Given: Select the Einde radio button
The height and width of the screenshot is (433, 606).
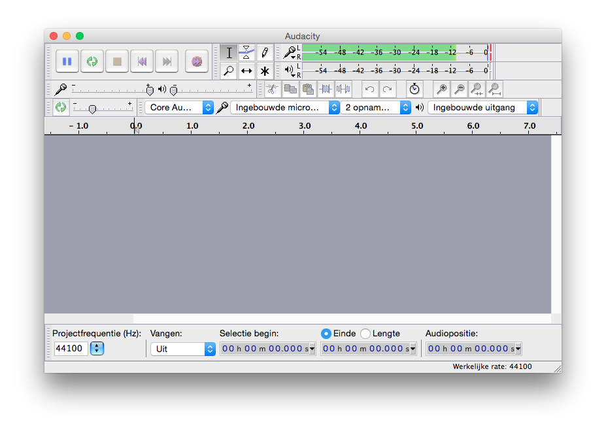Looking at the screenshot, I should (326, 334).
